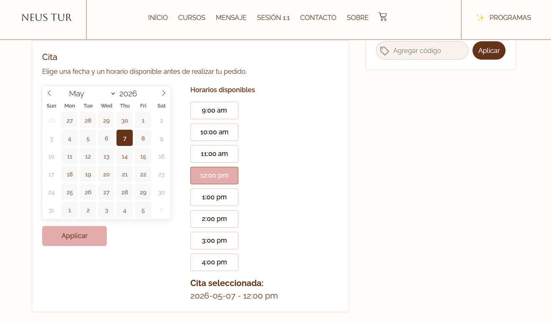Image resolution: width=551 pixels, height=324 pixels.
Task: Pick the 4:00 pm time slot
Action: point(214,262)
